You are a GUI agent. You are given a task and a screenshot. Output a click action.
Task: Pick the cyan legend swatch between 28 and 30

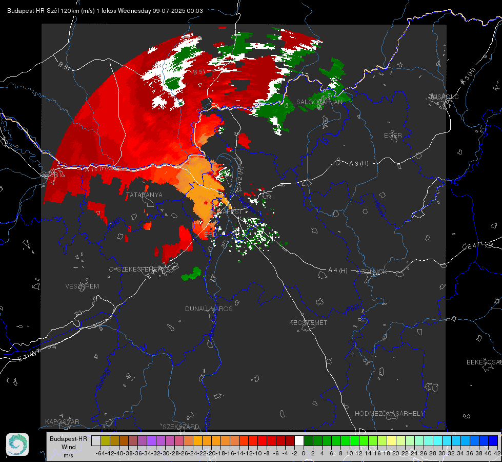point(438,440)
